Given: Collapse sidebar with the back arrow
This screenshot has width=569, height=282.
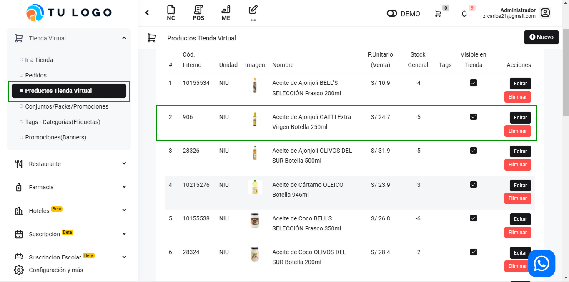Looking at the screenshot, I should click(x=147, y=13).
